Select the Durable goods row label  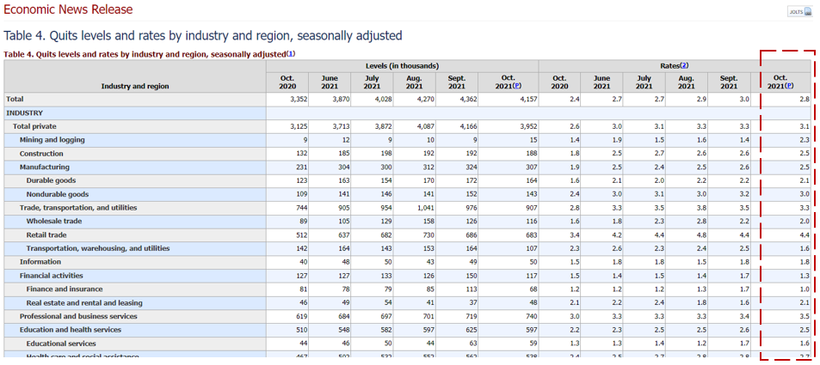click(x=51, y=180)
